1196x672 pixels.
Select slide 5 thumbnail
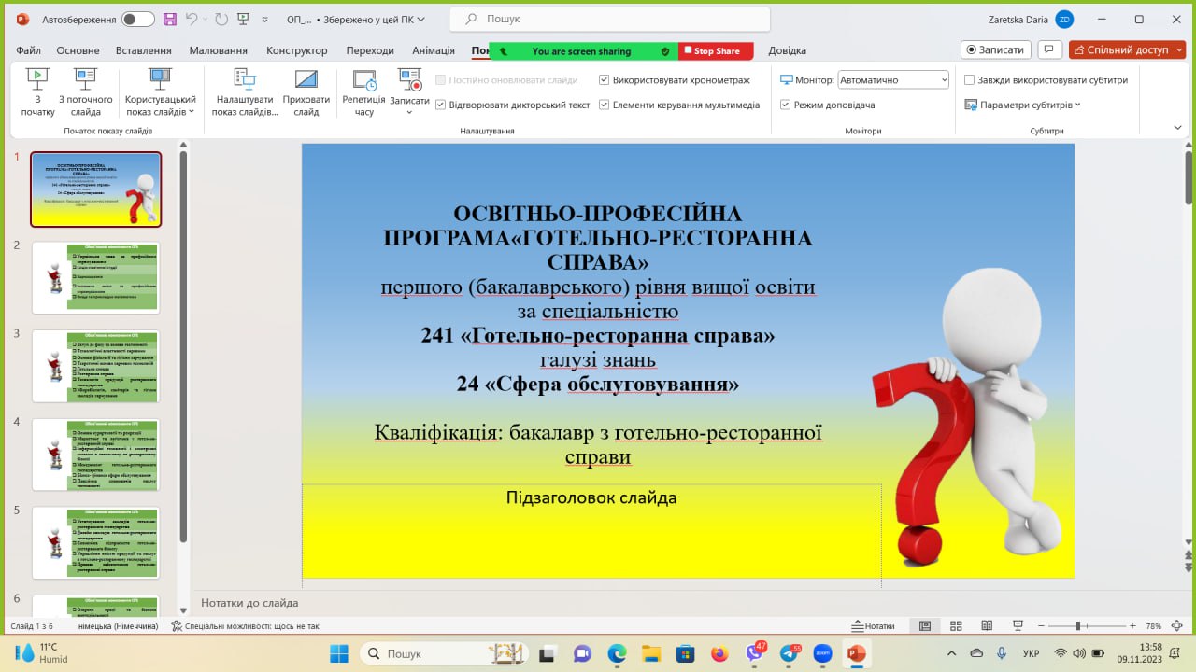click(95, 542)
